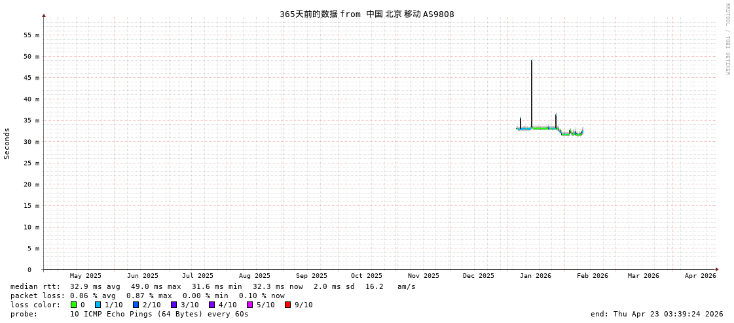Select the blue 2/10 loss color swatch
This screenshot has height=323, width=734.
(136, 305)
